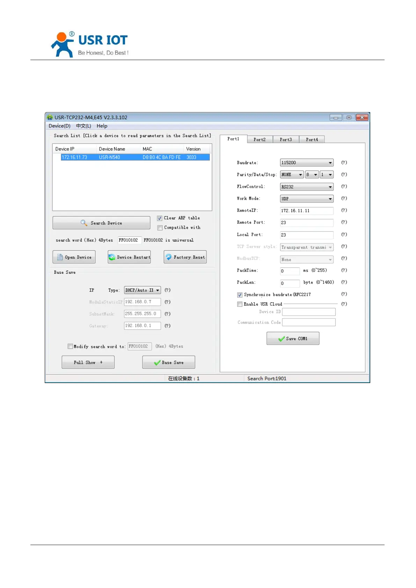
Task: Open the 中文(L) language menu
Action: [x=83, y=126]
